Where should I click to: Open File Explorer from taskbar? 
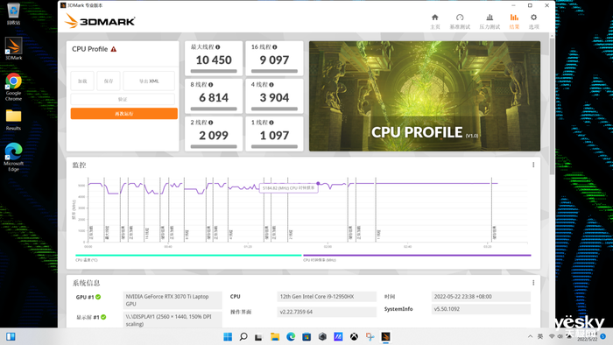click(x=275, y=336)
